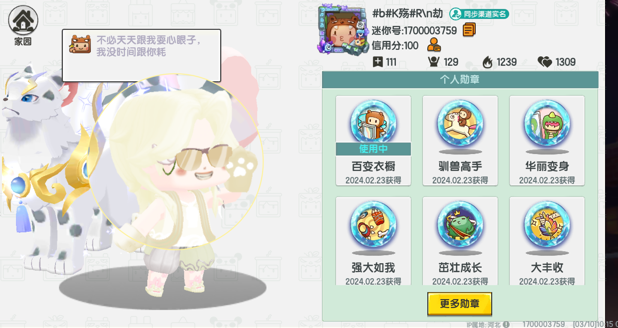Click the 同步渠道实名 badge

coord(479,13)
